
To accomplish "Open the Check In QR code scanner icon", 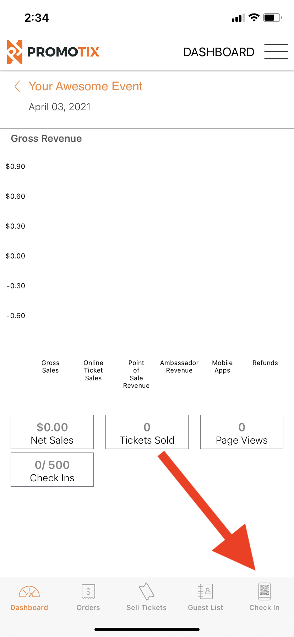I will point(264,591).
